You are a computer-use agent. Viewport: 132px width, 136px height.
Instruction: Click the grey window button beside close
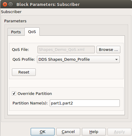click(x=11, y=4)
